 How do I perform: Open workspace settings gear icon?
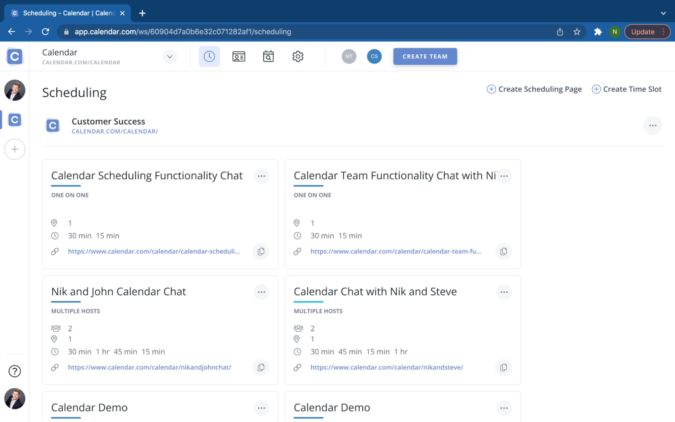pyautogui.click(x=298, y=56)
